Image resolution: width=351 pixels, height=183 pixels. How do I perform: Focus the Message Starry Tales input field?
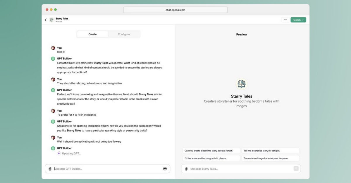241,169
